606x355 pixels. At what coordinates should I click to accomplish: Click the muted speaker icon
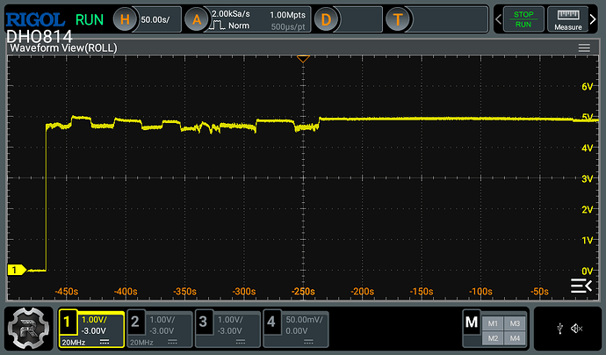coord(576,328)
